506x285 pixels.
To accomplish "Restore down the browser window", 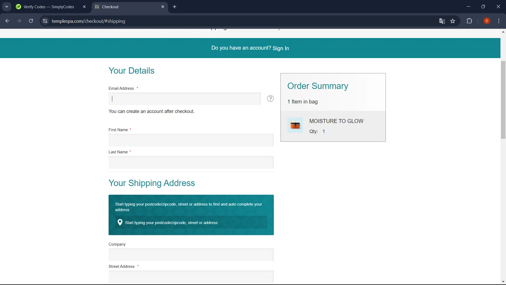I will [483, 7].
